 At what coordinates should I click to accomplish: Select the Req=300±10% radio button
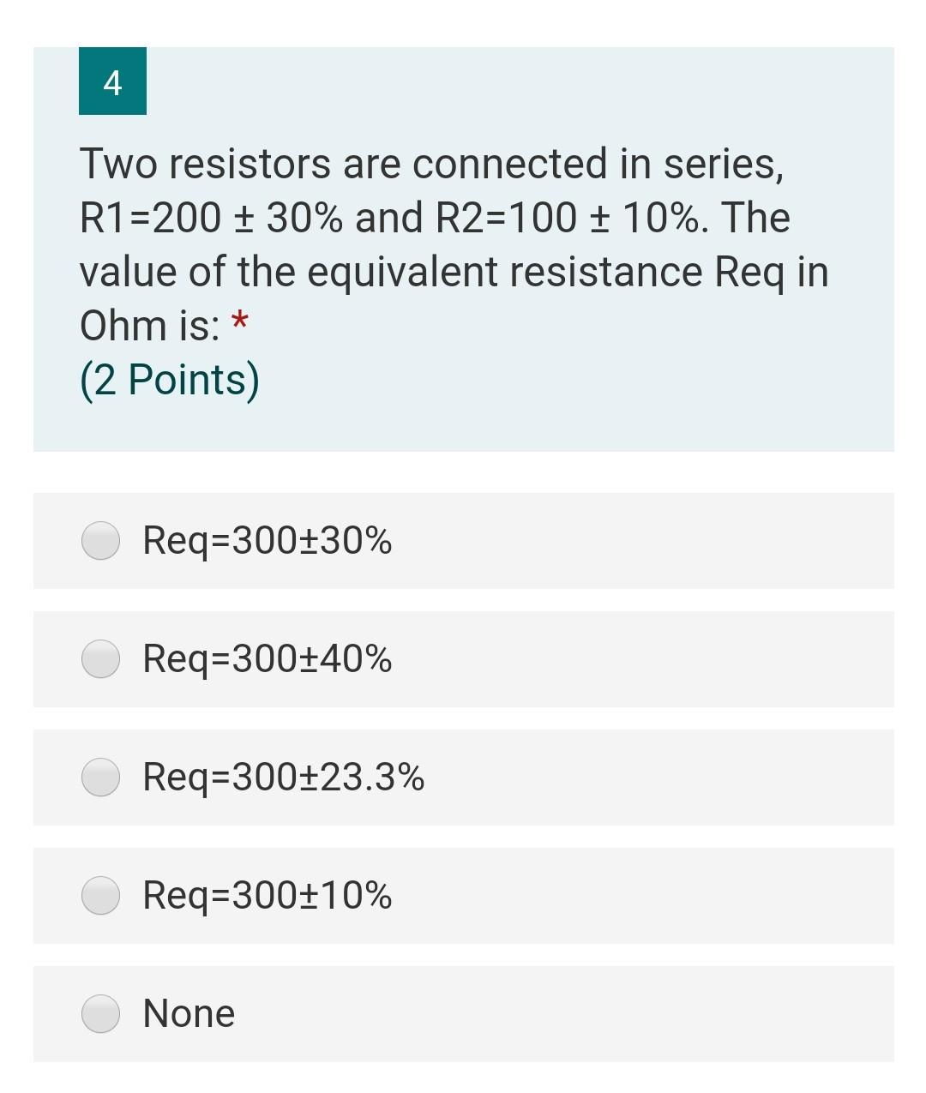coord(100,897)
